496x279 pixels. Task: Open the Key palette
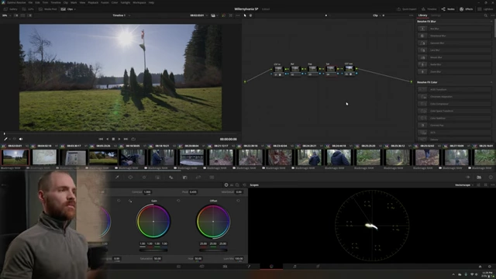click(184, 177)
